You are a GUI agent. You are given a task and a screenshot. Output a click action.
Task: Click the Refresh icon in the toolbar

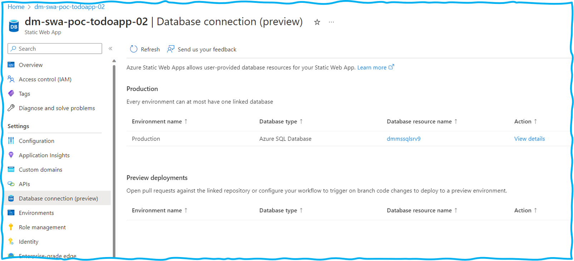(133, 49)
